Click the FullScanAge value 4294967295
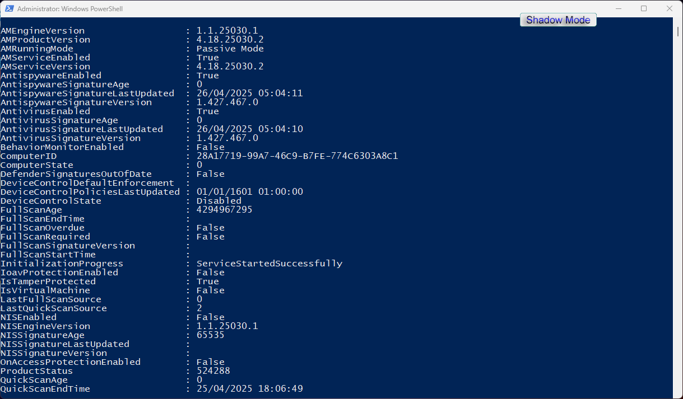This screenshot has width=683, height=399. pyautogui.click(x=224, y=210)
